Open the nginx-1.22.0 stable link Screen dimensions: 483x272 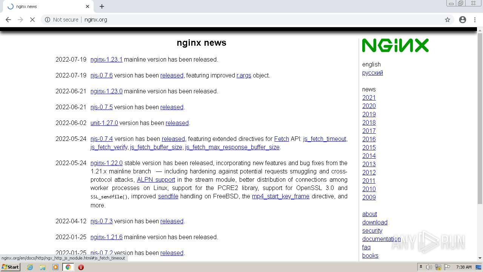coord(106,163)
